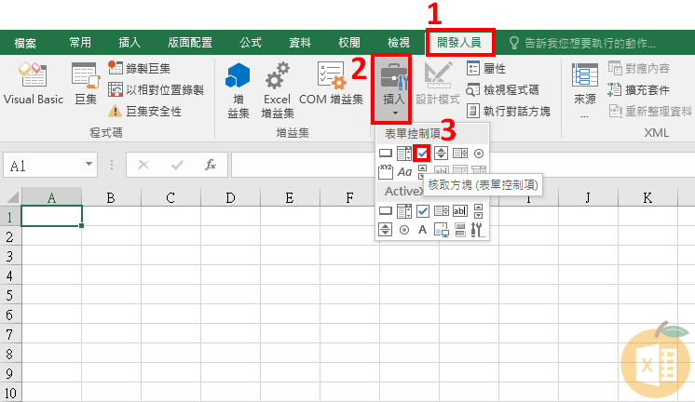Insert ActiveX Spin Button control
This screenshot has width=695, height=402.
(x=385, y=229)
